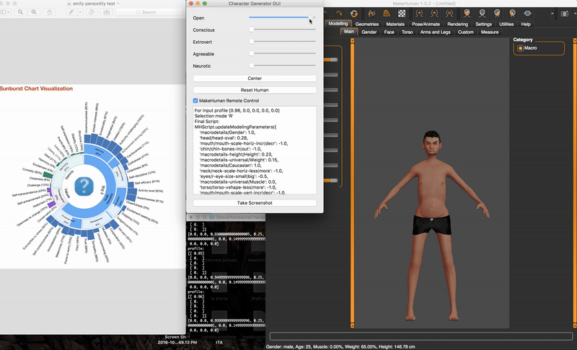
Task: Select the front view head icon
Action: click(467, 14)
